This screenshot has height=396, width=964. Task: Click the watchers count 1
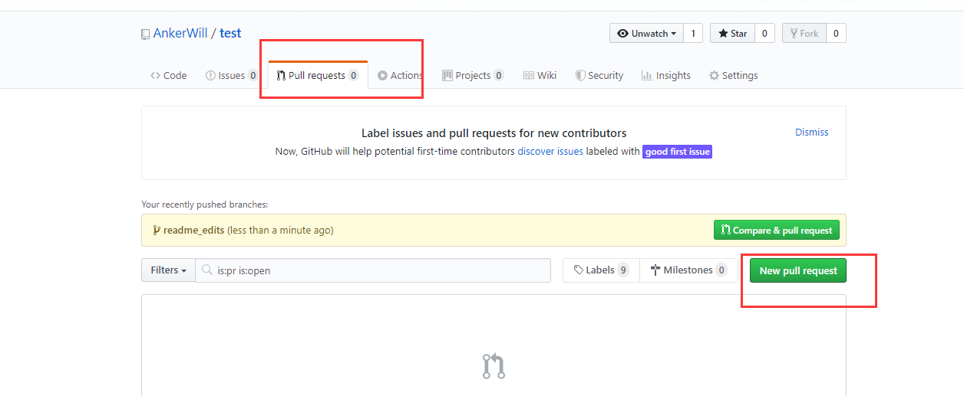[693, 33]
